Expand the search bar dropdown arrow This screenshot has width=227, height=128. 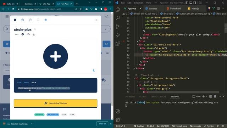tap(106, 29)
